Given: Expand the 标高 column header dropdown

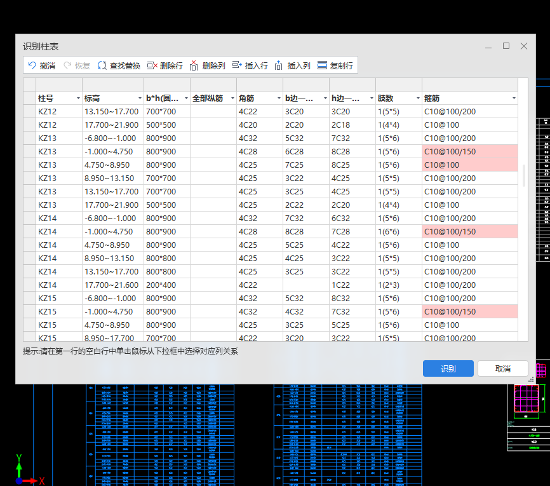Looking at the screenshot, I should 140,98.
